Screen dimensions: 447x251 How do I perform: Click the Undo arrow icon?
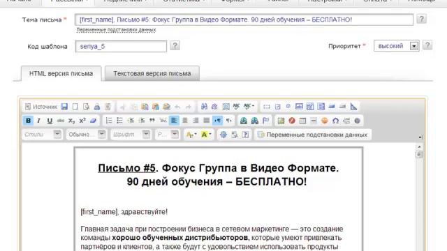[x=177, y=107]
